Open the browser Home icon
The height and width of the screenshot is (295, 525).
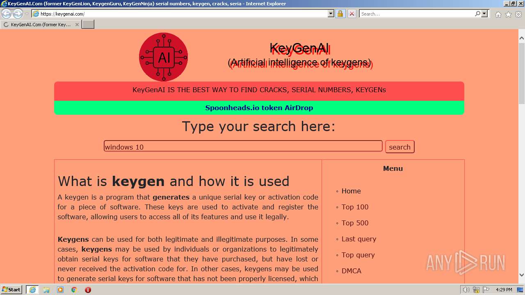click(498, 14)
